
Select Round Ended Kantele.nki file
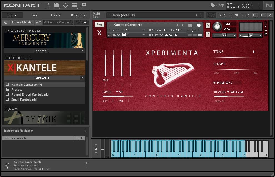pyautogui.click(x=30, y=95)
